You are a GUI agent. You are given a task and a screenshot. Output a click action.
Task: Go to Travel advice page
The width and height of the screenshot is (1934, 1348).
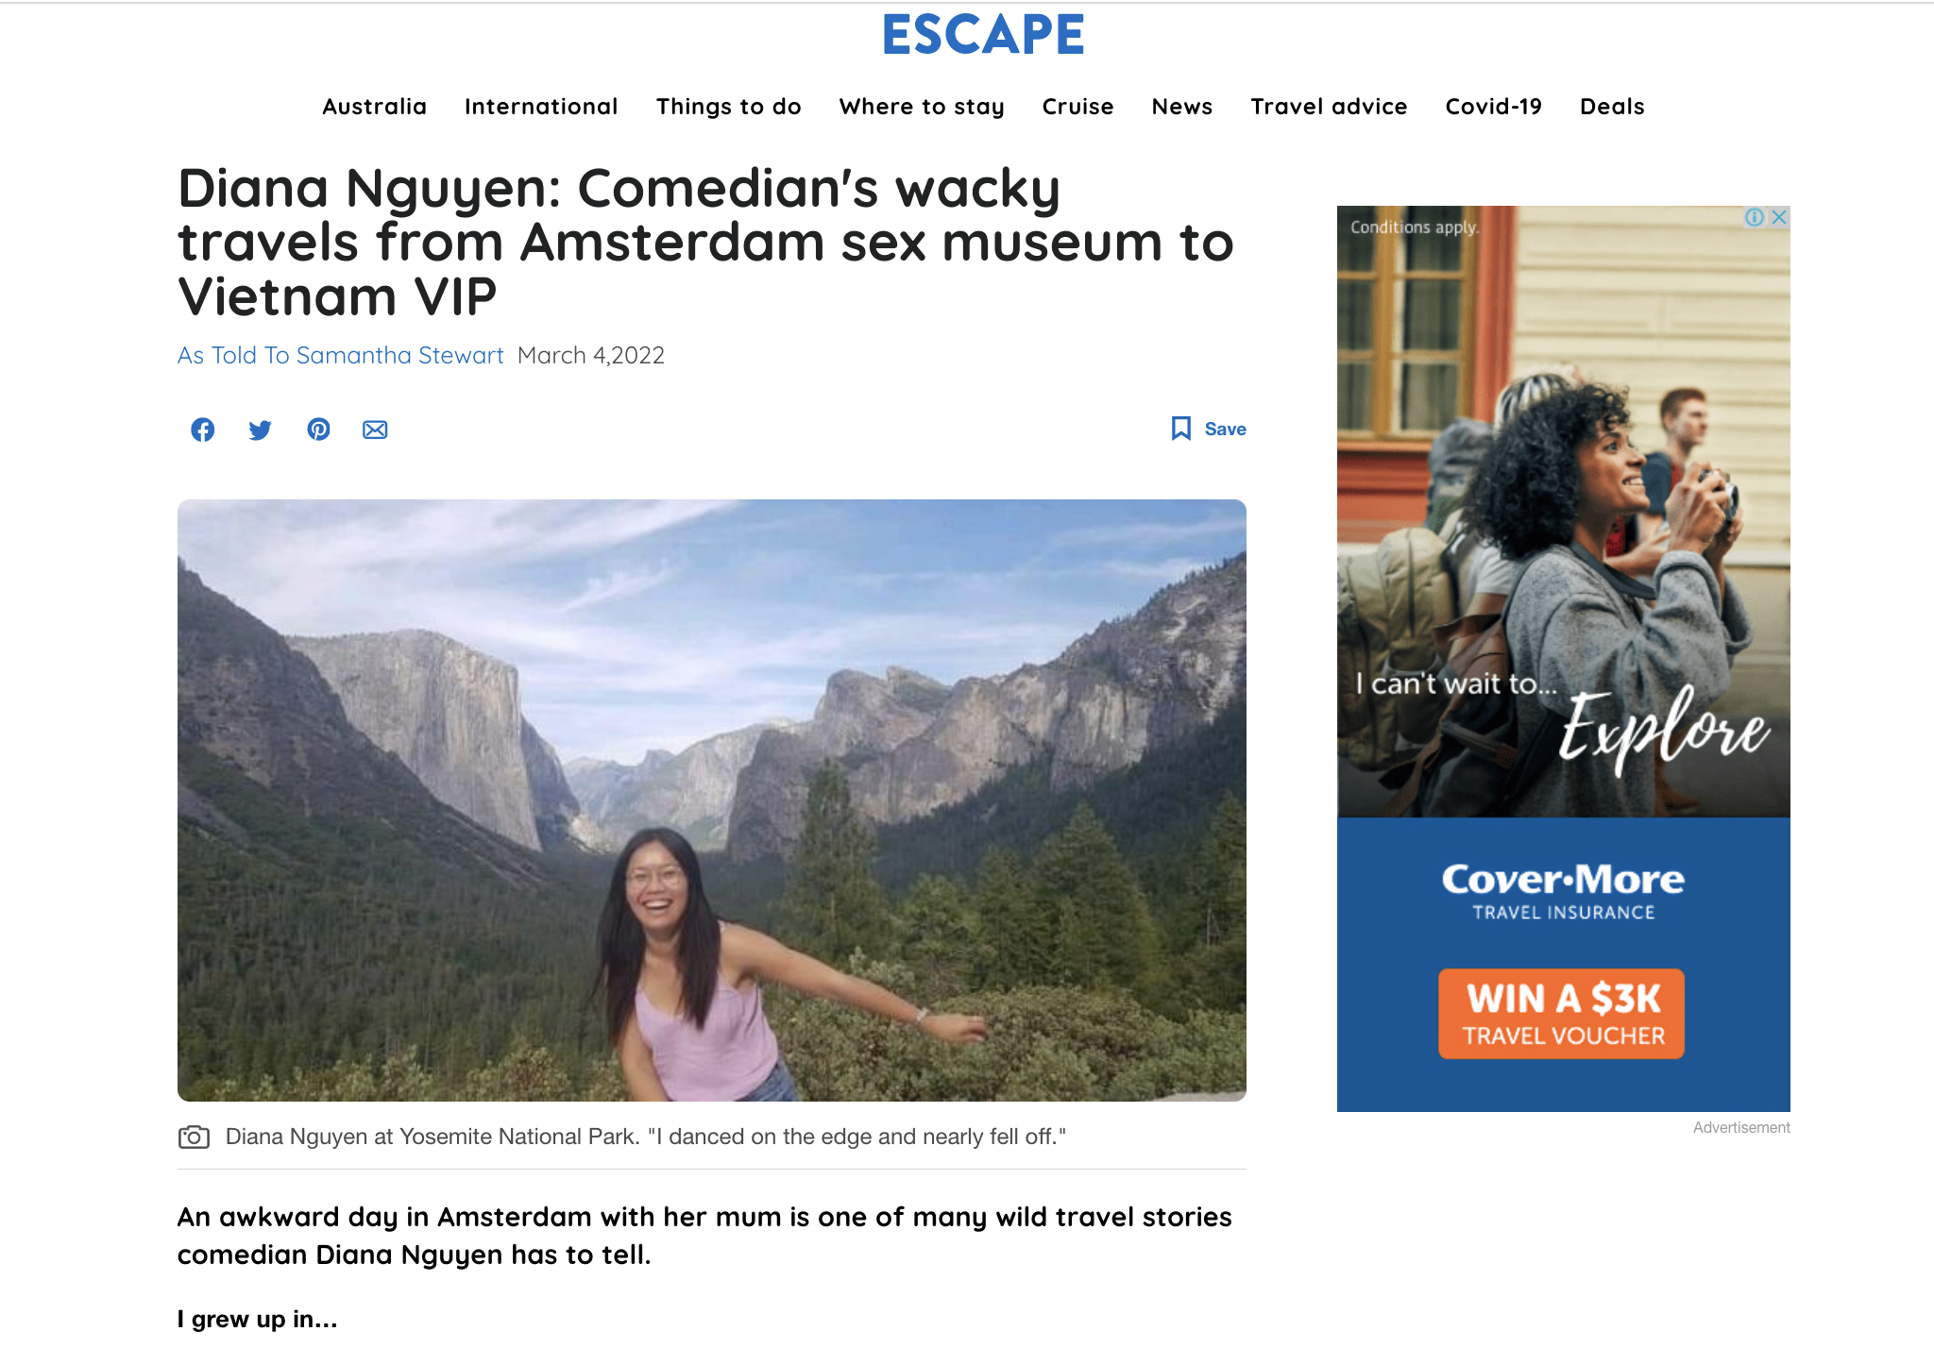(x=1329, y=107)
